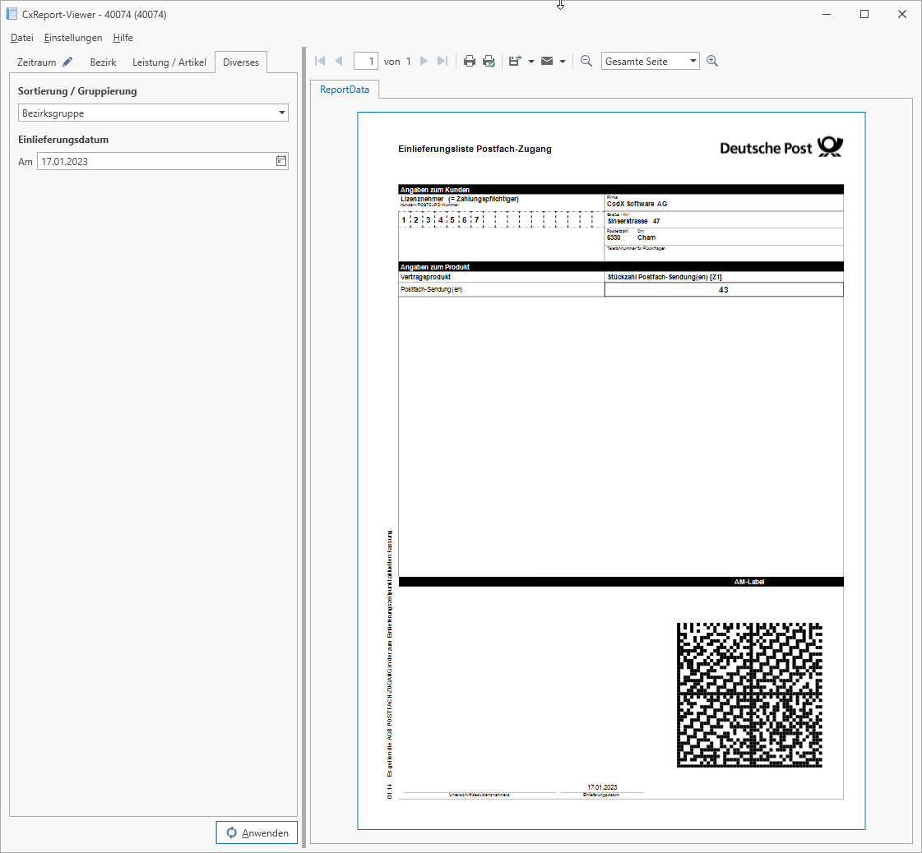Image resolution: width=922 pixels, height=853 pixels.
Task: Go to first page of report
Action: point(321,61)
